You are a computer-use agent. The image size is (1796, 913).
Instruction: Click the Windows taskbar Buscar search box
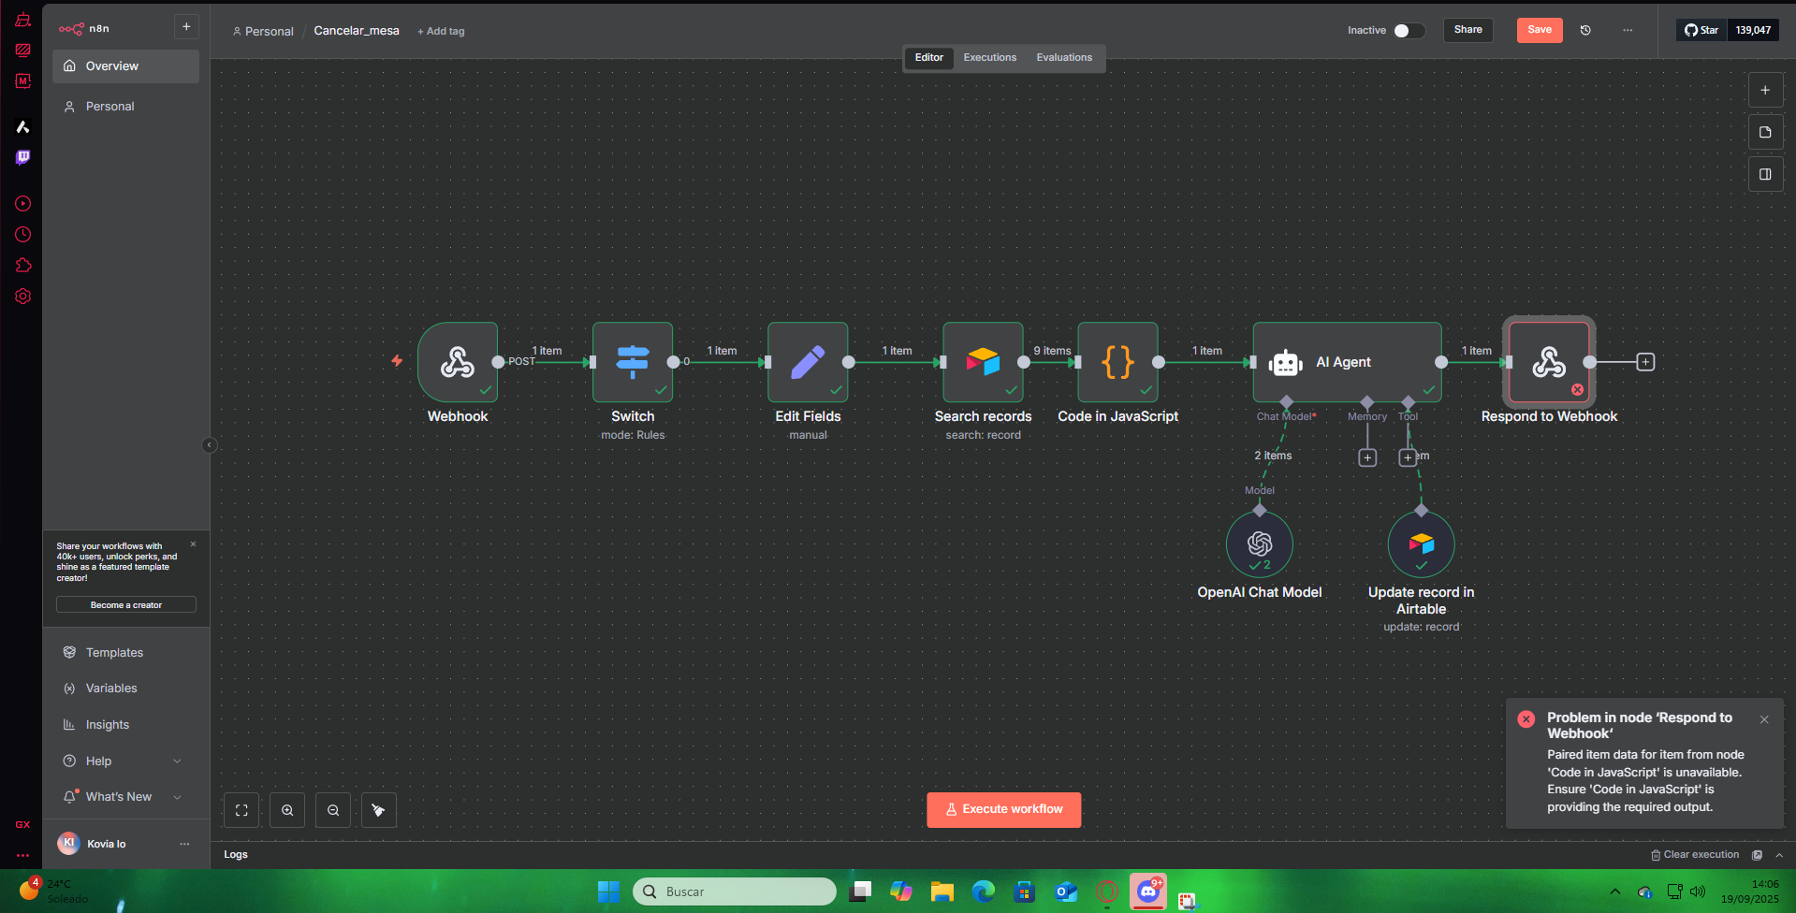tap(735, 891)
